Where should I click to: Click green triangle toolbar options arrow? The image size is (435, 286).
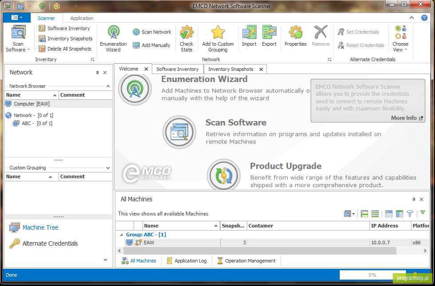[x=423, y=212]
